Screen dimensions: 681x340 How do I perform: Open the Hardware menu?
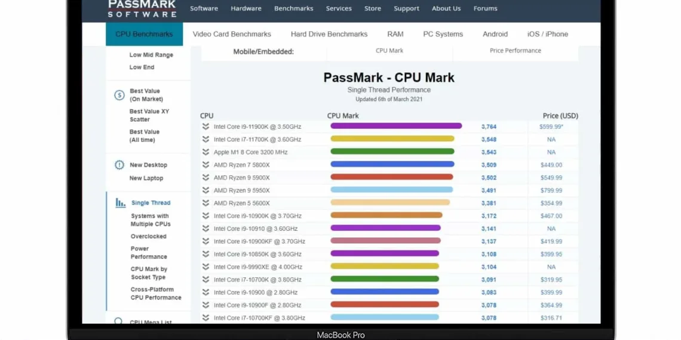246,8
